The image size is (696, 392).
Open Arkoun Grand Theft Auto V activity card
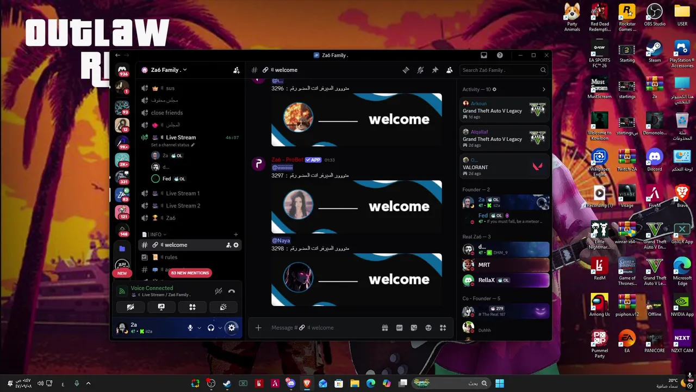(x=504, y=111)
